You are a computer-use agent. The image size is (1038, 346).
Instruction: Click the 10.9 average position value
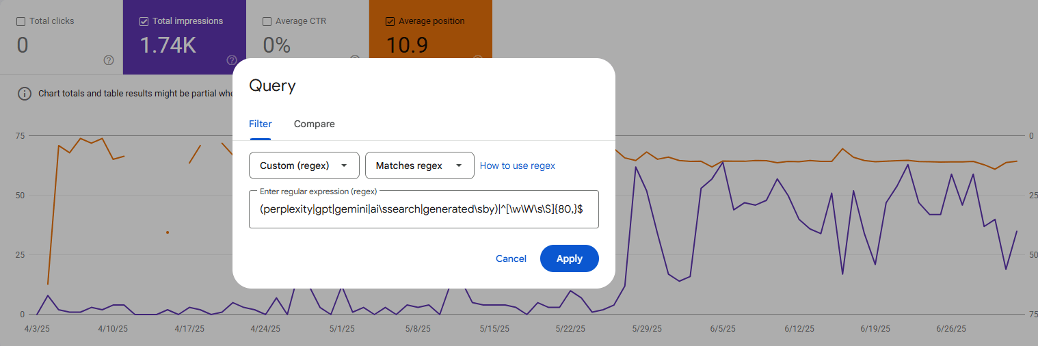coord(407,45)
